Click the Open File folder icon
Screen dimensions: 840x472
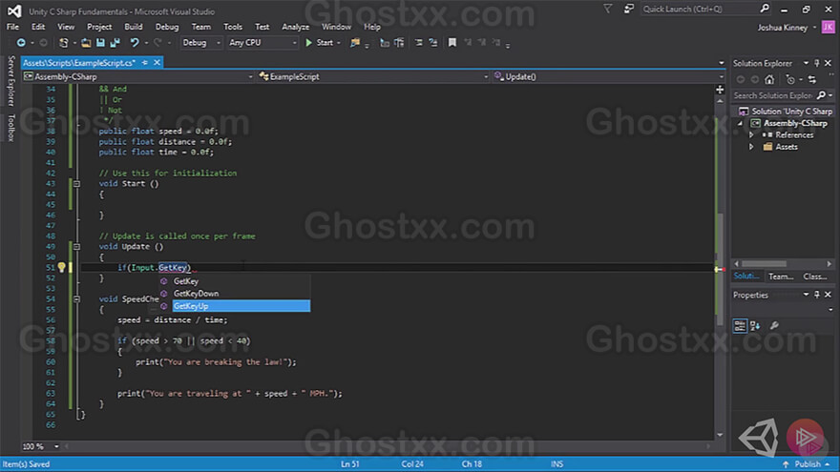click(x=86, y=43)
